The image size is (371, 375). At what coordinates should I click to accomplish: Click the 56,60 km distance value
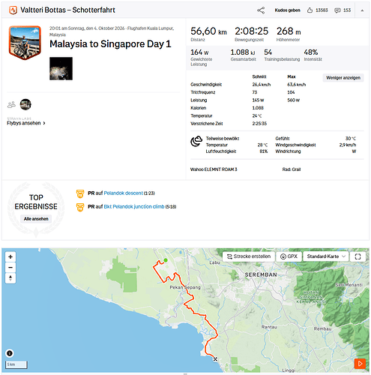pos(208,31)
